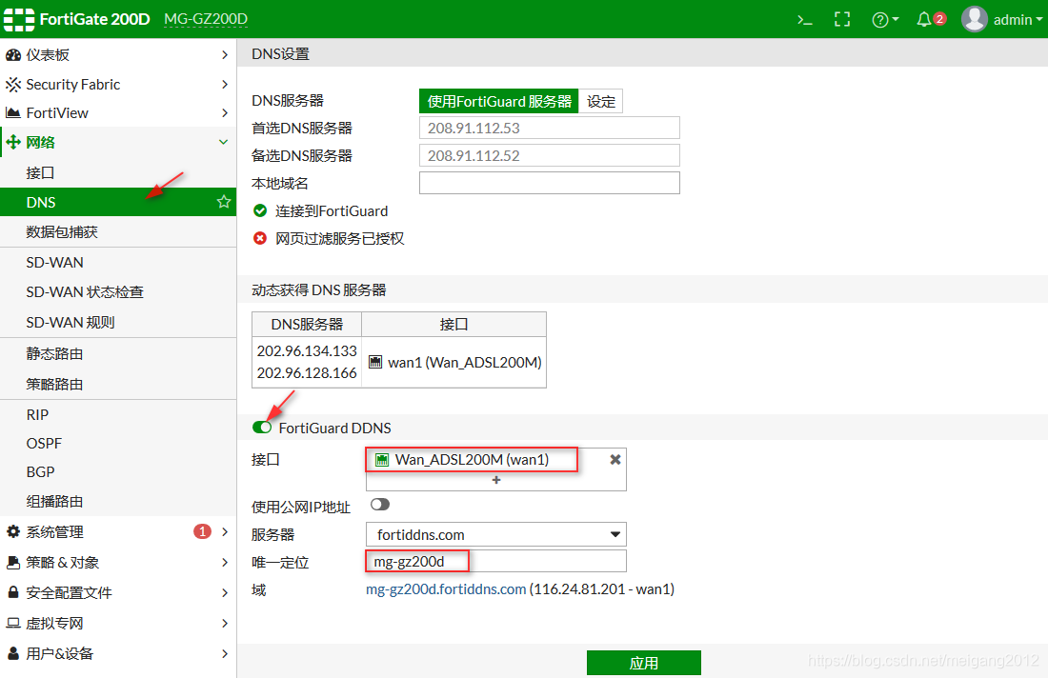This screenshot has width=1048, height=678.
Task: Open the DNS menu item
Action: pyautogui.click(x=118, y=202)
